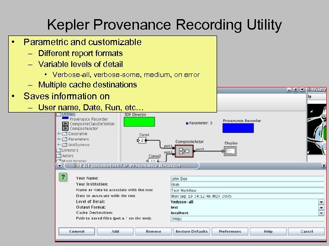Cancel the Edit parameters dialog
The image size is (329, 246).
click(306, 231)
